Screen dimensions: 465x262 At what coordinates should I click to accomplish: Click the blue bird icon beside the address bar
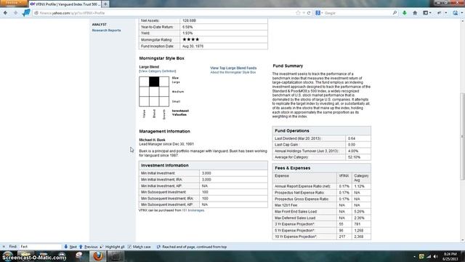pyautogui.click(x=26, y=13)
